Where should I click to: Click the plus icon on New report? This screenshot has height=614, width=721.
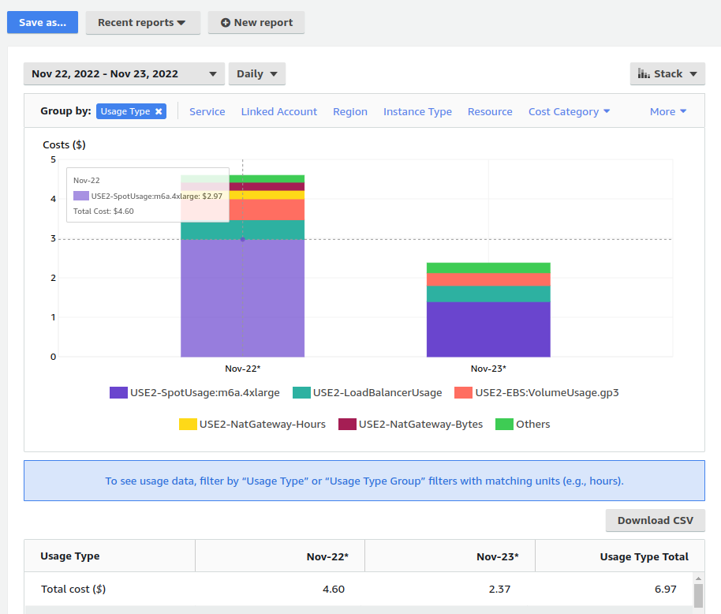[226, 23]
